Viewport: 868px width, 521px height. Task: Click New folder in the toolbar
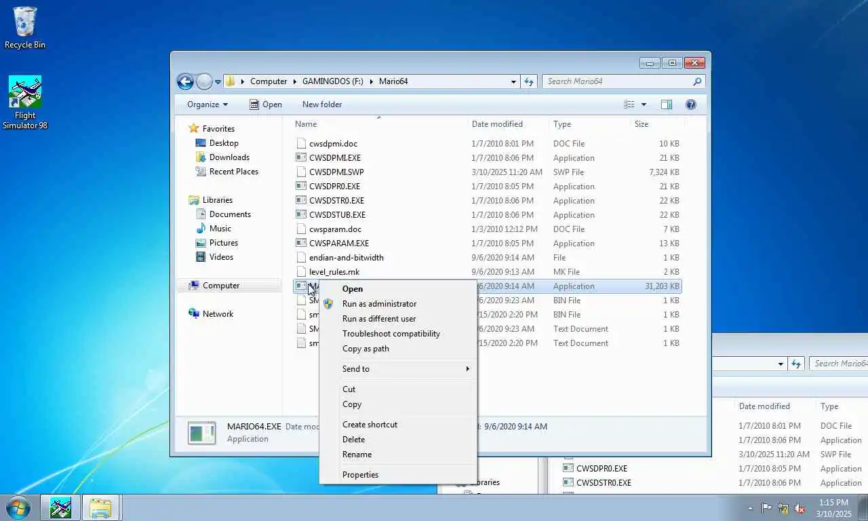322,104
